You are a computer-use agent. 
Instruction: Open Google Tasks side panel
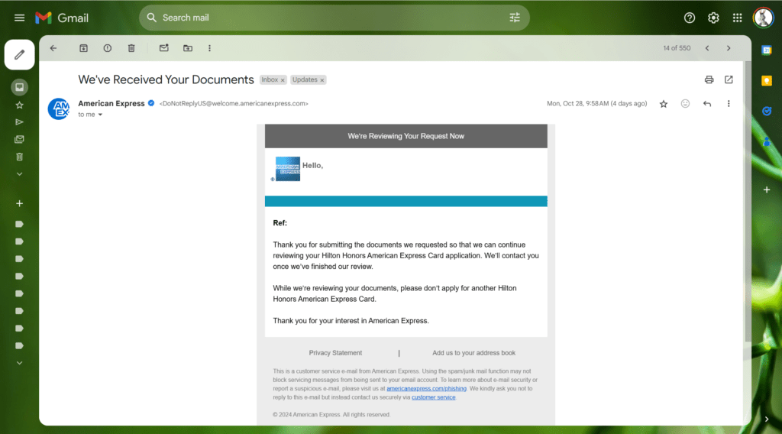767,112
